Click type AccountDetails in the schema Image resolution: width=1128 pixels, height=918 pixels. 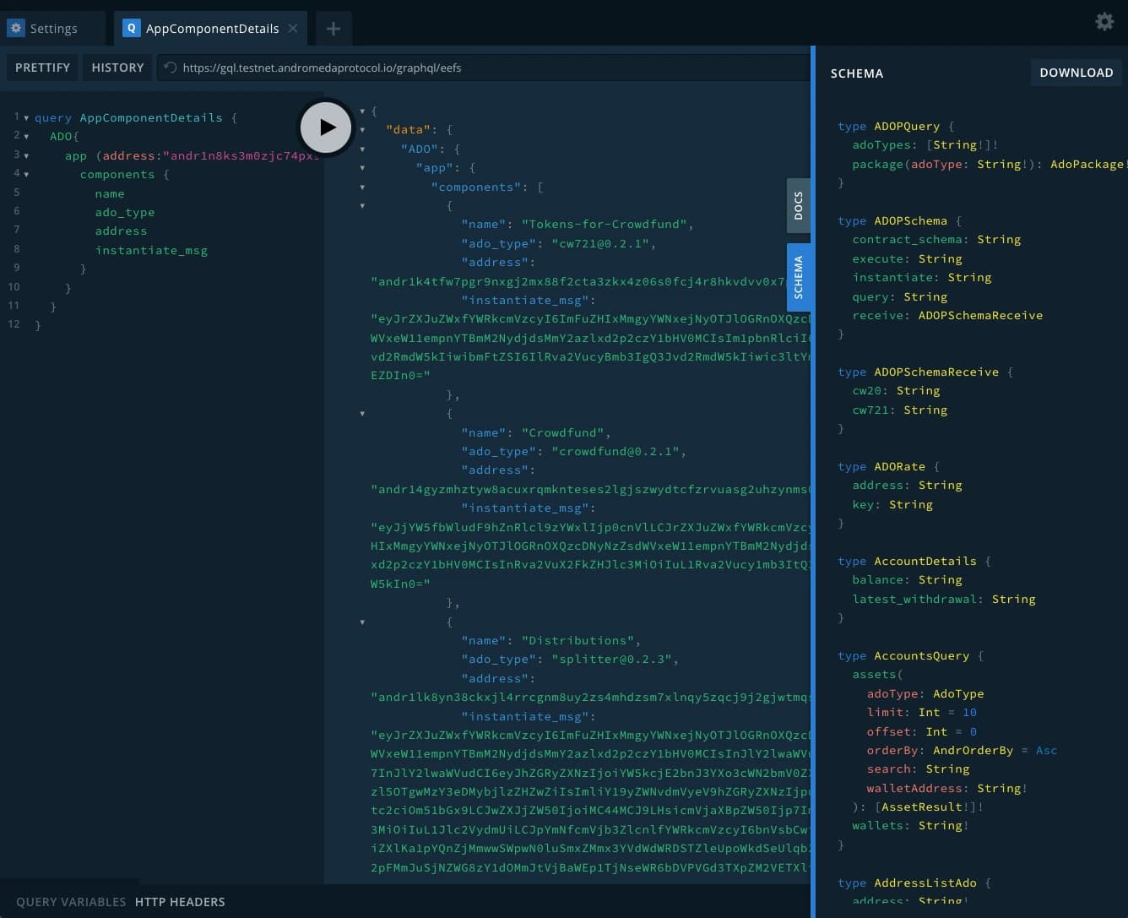click(x=925, y=561)
